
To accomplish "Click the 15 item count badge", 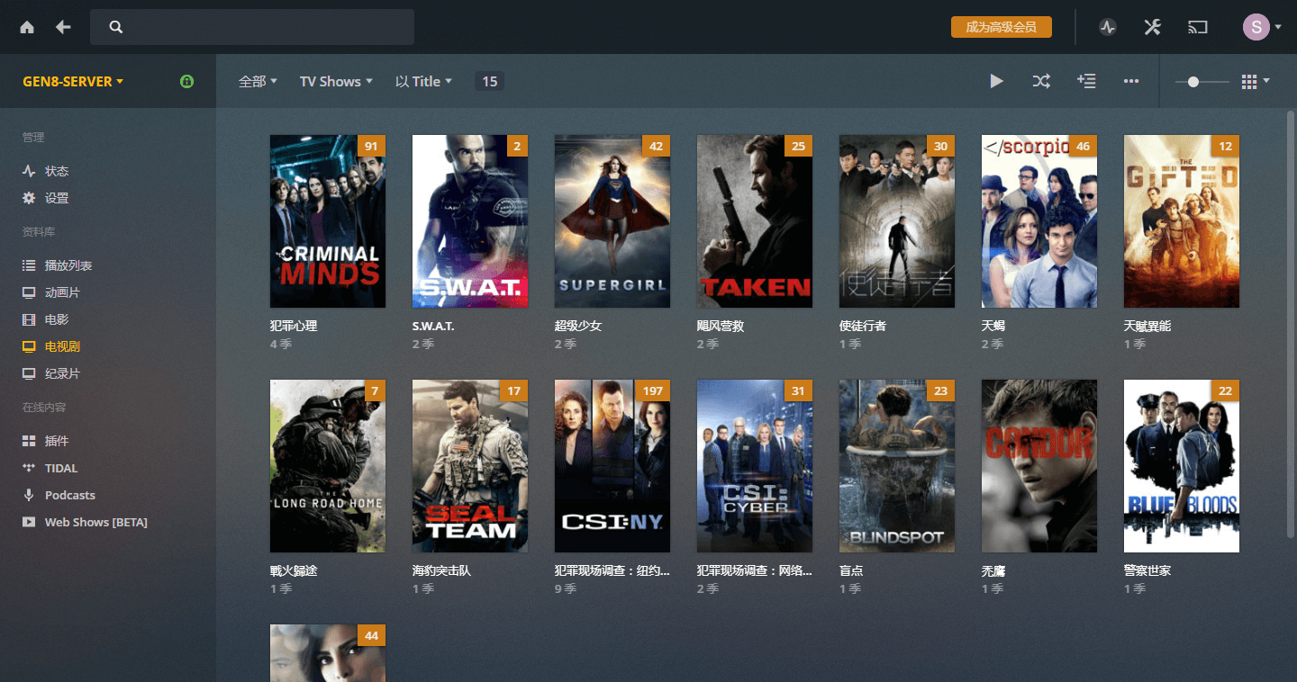I will [x=489, y=81].
